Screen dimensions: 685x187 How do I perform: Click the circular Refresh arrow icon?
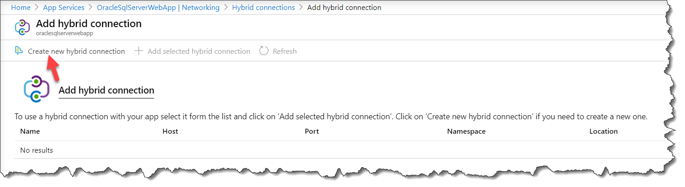coord(264,51)
